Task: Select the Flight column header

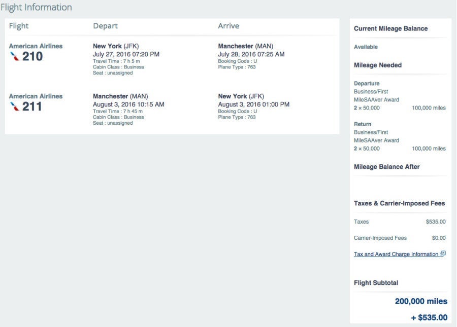Action: (x=19, y=26)
